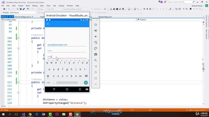Open Visual Studio in the Windows taskbar
This screenshot has height=117, width=209.
[23, 114]
